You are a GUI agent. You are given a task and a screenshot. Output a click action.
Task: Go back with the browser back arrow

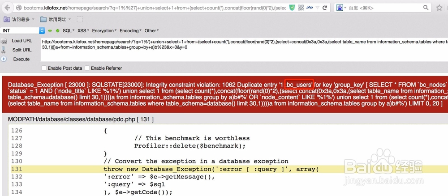(x=7, y=8)
